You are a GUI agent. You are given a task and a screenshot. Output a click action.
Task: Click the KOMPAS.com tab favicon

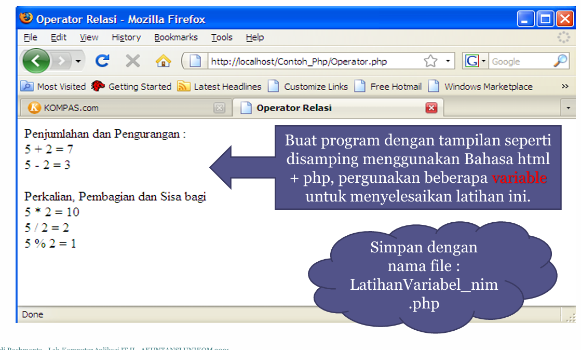coord(34,107)
